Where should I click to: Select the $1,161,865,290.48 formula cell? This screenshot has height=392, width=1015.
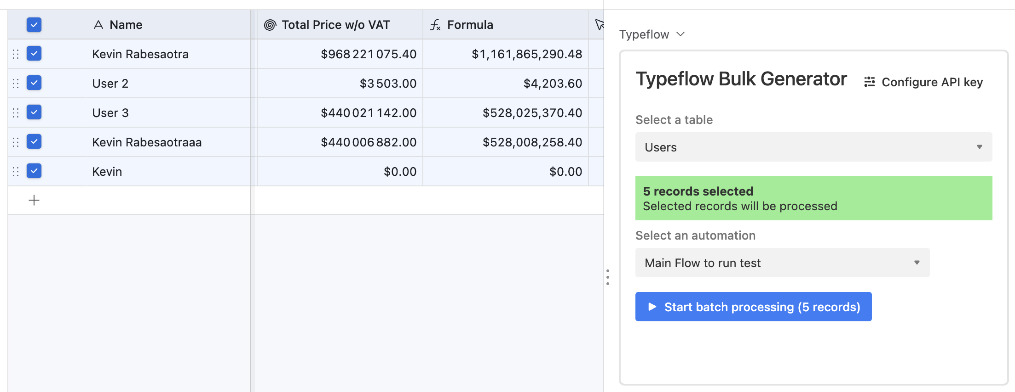click(x=506, y=54)
